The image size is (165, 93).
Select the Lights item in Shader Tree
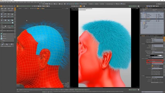pyautogui.click(x=145, y=25)
